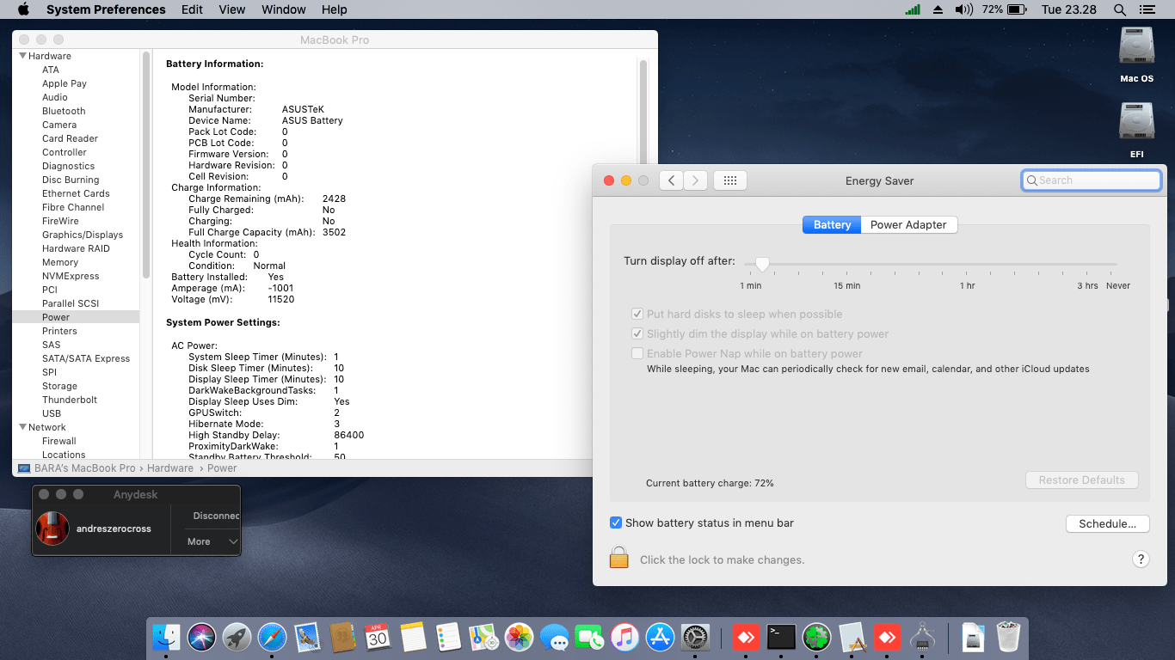Uncheck Put hard disks to sleep when possible
The height and width of the screenshot is (660, 1175).
pos(638,314)
